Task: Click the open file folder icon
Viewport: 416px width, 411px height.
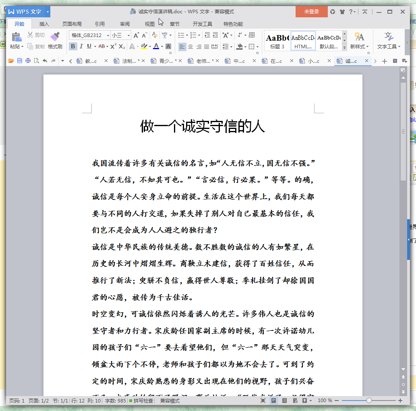Action: pyautogui.click(x=11, y=61)
